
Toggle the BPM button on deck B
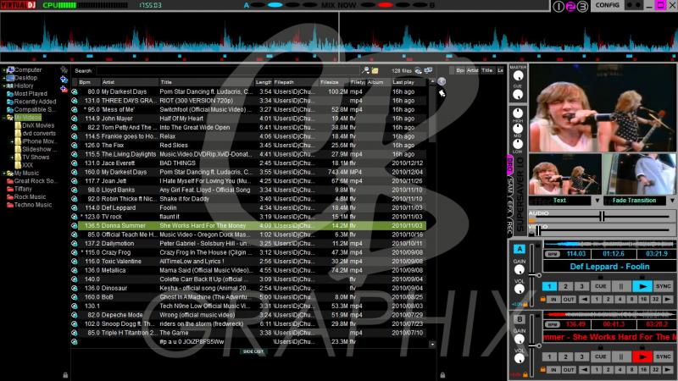point(553,324)
